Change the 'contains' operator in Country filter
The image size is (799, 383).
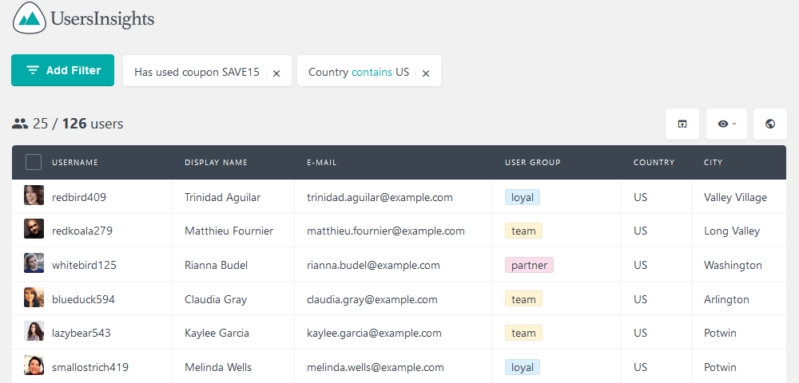point(372,72)
